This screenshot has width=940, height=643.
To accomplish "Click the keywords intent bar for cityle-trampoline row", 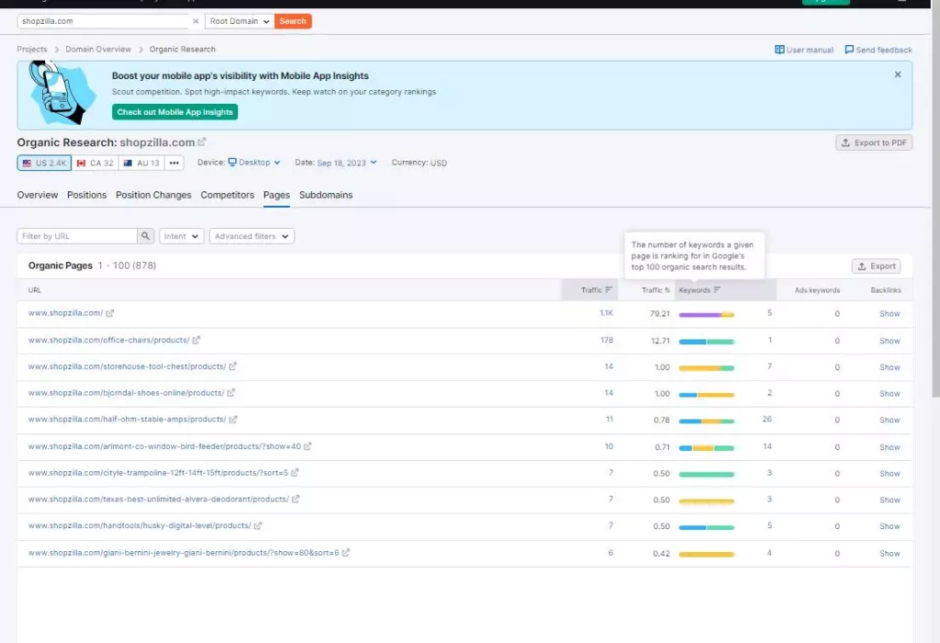I will pyautogui.click(x=706, y=475).
